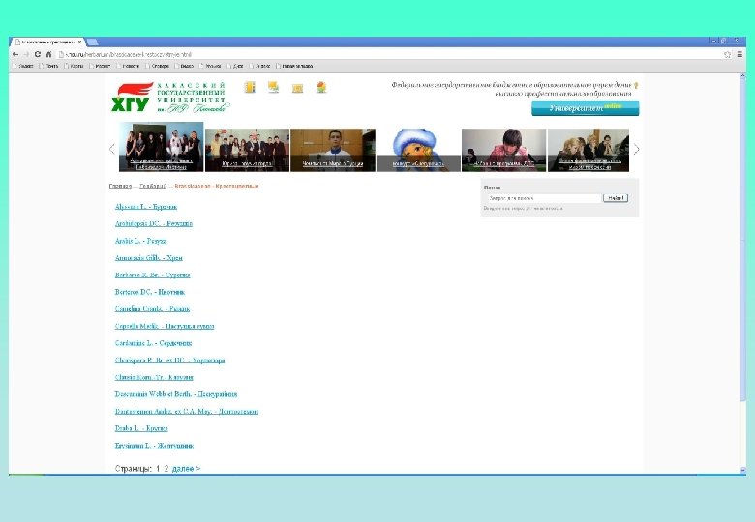Open the Berteroa DC. - Икотник link

click(150, 292)
